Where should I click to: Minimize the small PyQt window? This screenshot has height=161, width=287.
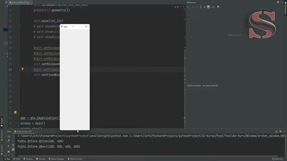point(73,26)
